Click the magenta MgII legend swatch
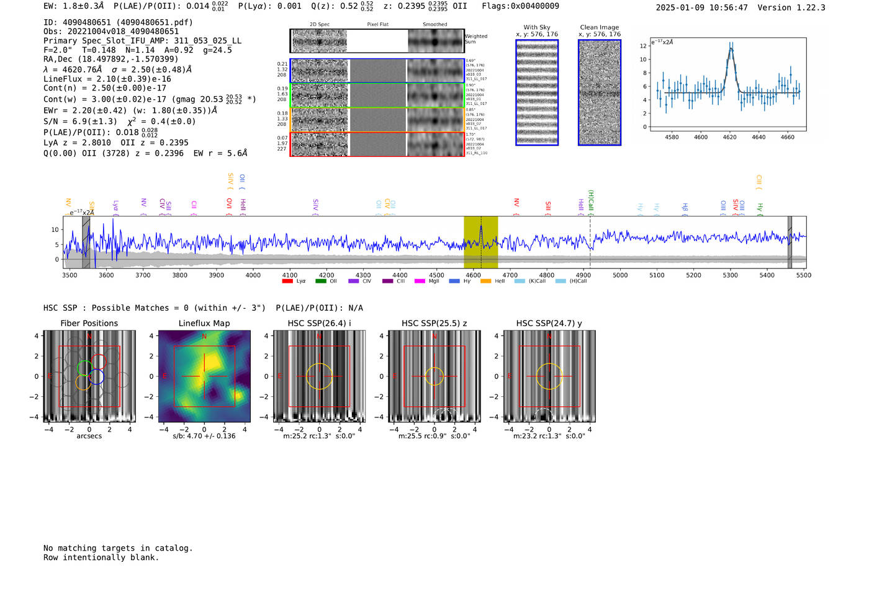 point(420,282)
